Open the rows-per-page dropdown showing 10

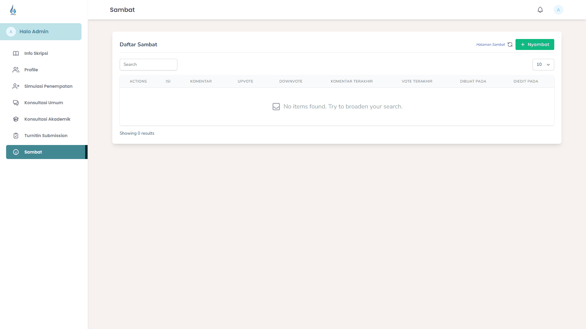tap(543, 65)
